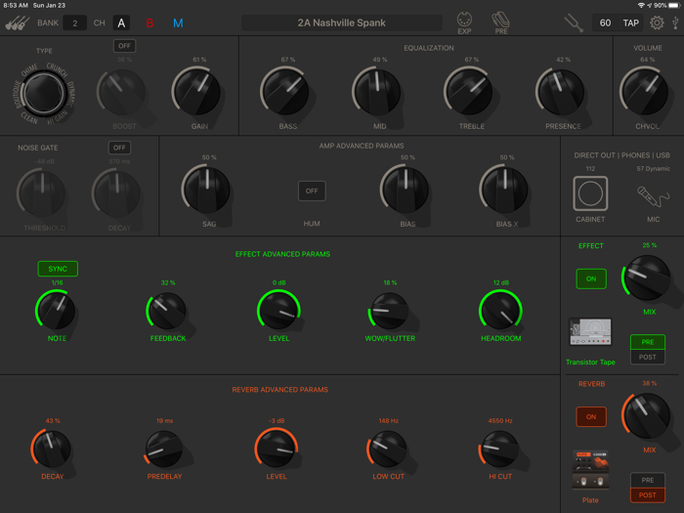The image size is (684, 513).
Task: Select the 57 Dynamic mic icon
Action: [x=653, y=196]
